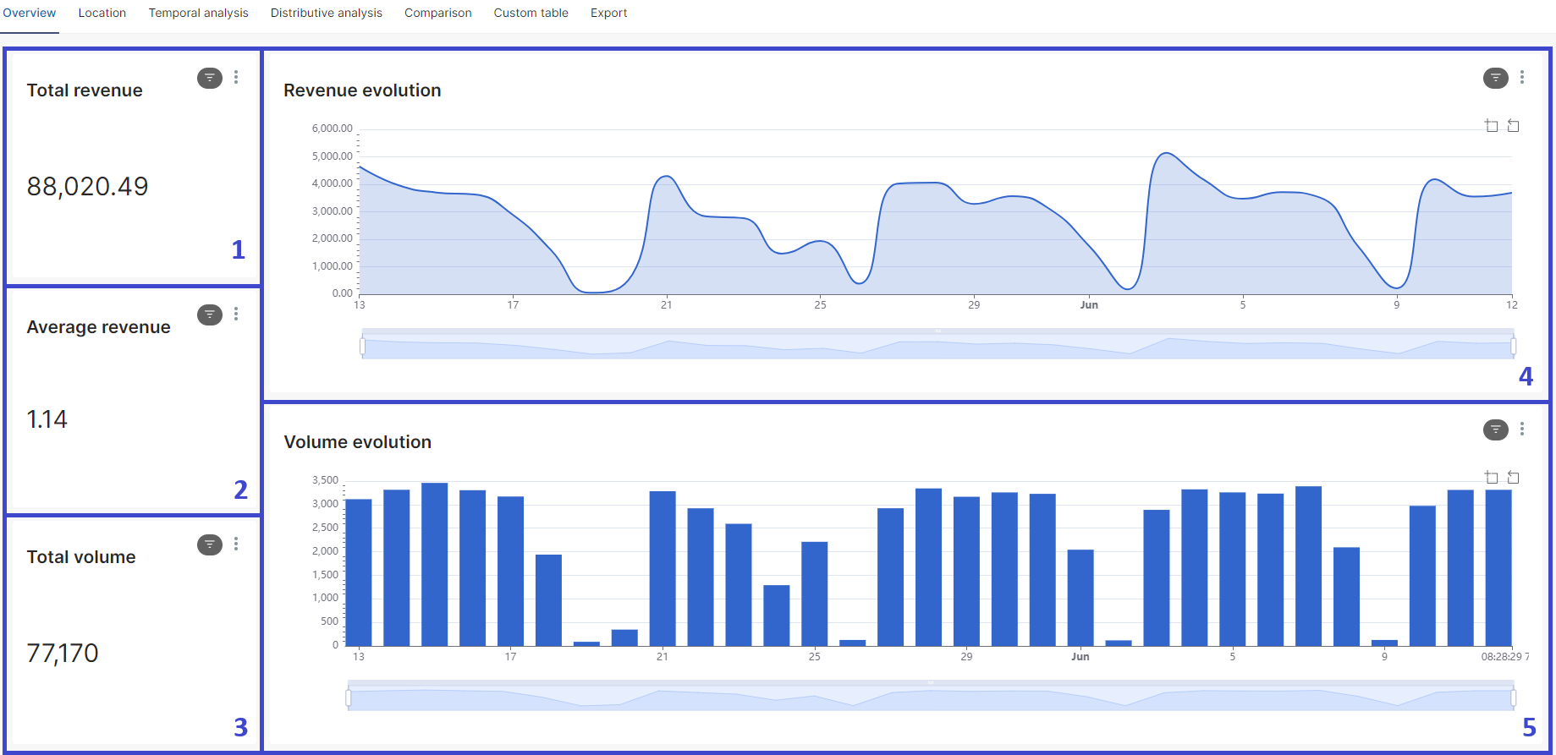This screenshot has height=755, width=1556.
Task: Open the three-dot menu on Average revenue card
Action: (x=236, y=314)
